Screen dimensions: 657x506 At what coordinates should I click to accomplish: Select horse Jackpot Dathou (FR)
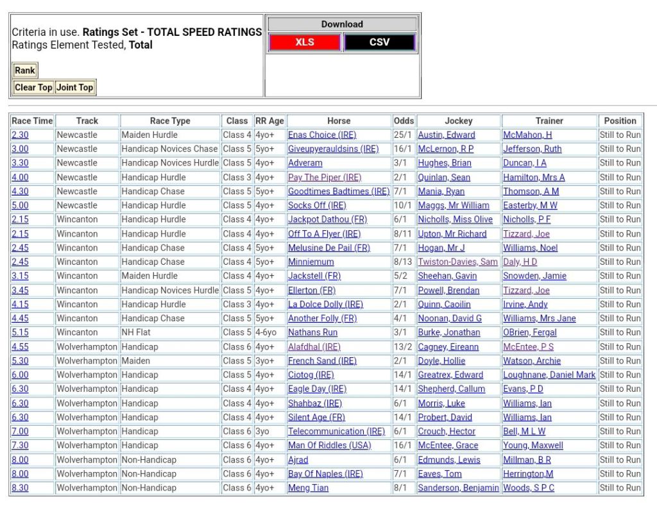(x=327, y=219)
